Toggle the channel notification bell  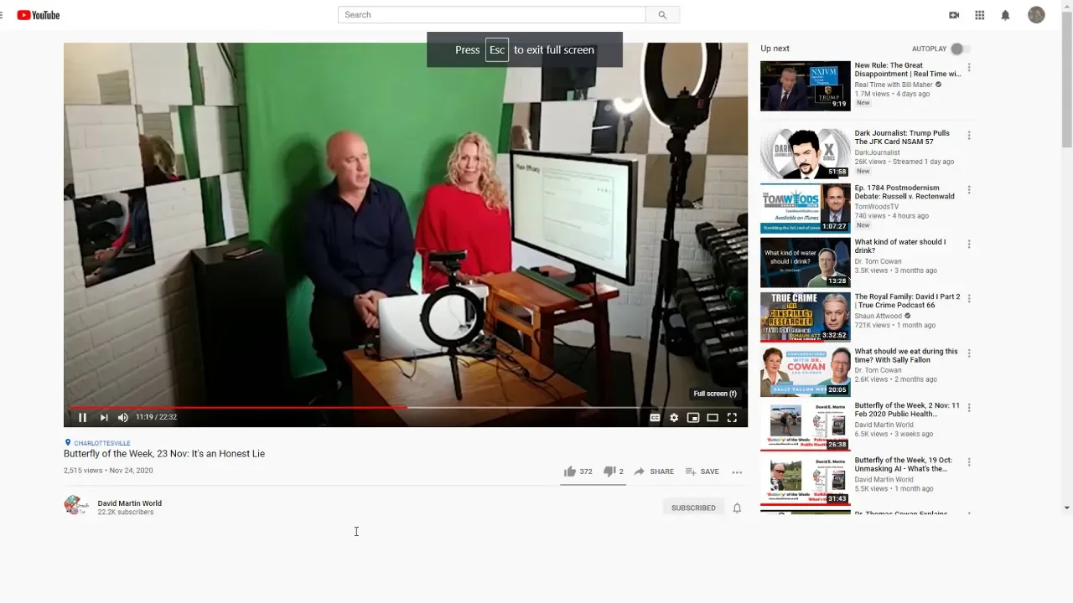pos(737,508)
